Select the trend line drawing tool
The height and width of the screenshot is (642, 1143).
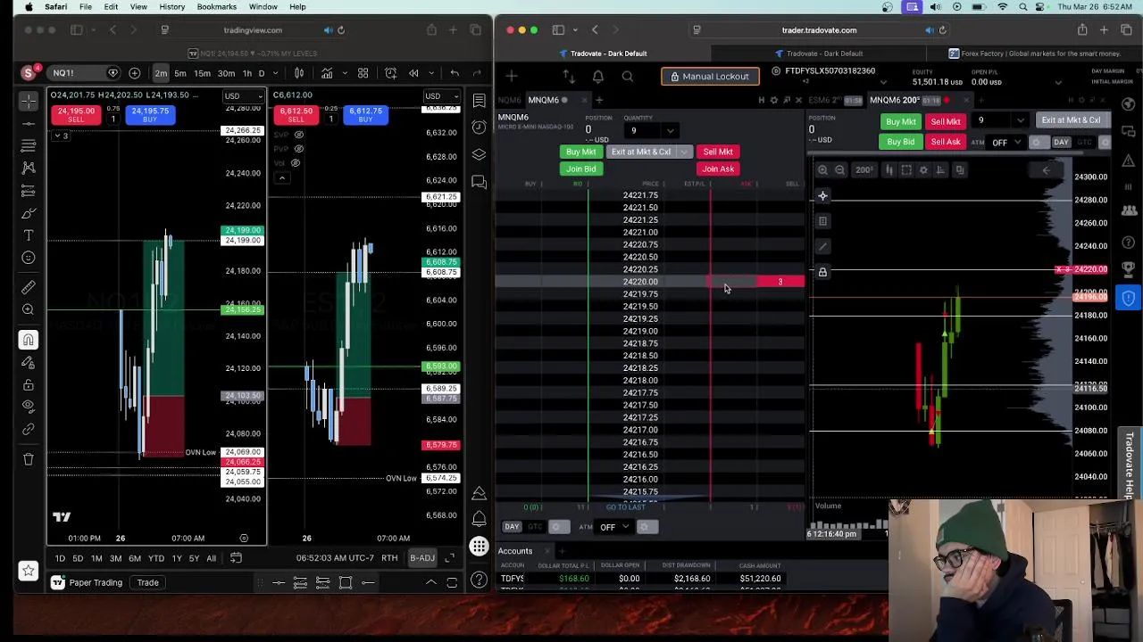[29, 123]
